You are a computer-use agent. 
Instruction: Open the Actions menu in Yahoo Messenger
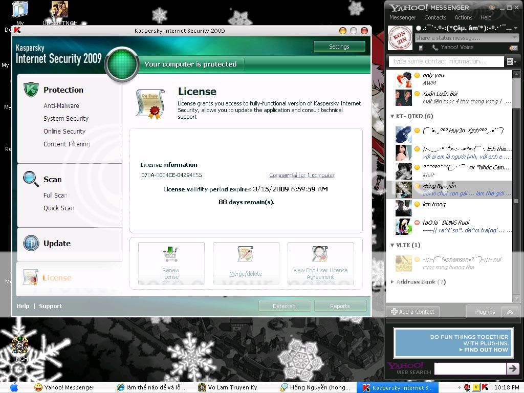463,17
